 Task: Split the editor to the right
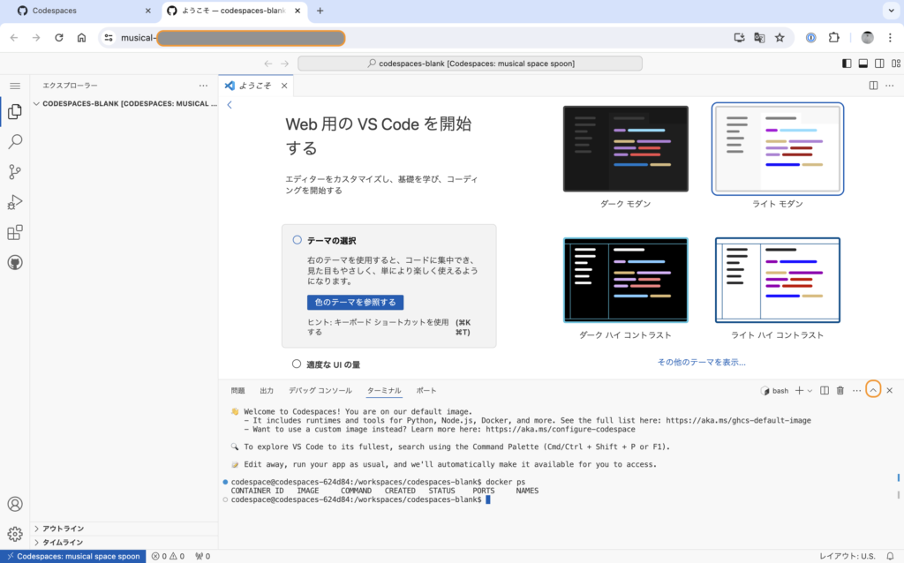click(x=873, y=86)
